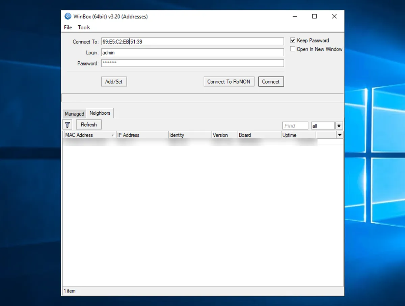Close the WinBox window
This screenshot has width=405, height=306.
[334, 16]
